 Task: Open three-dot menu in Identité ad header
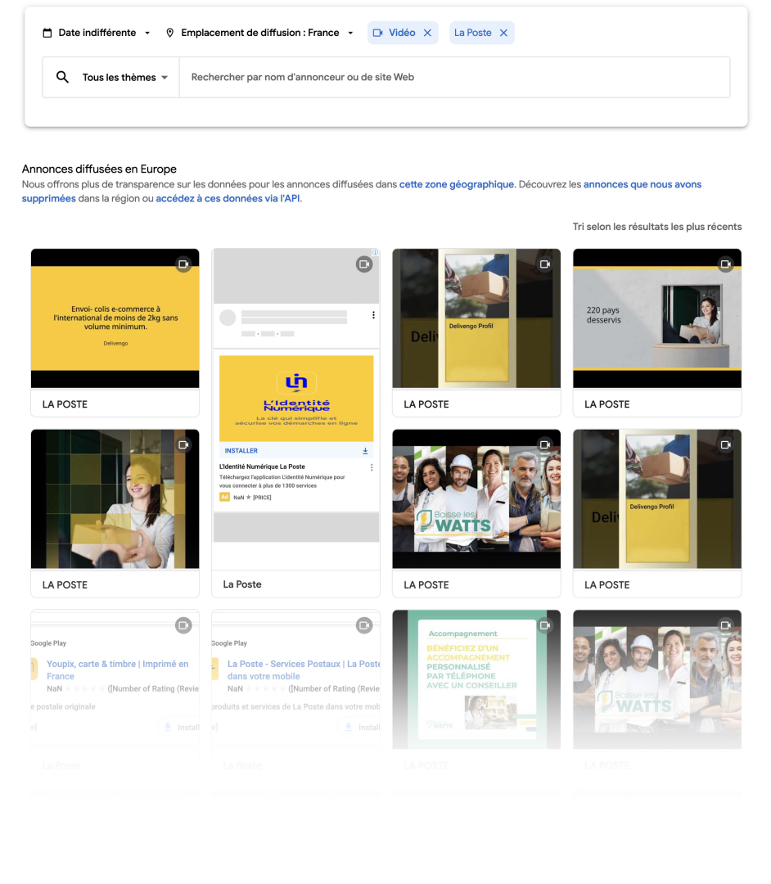point(373,315)
